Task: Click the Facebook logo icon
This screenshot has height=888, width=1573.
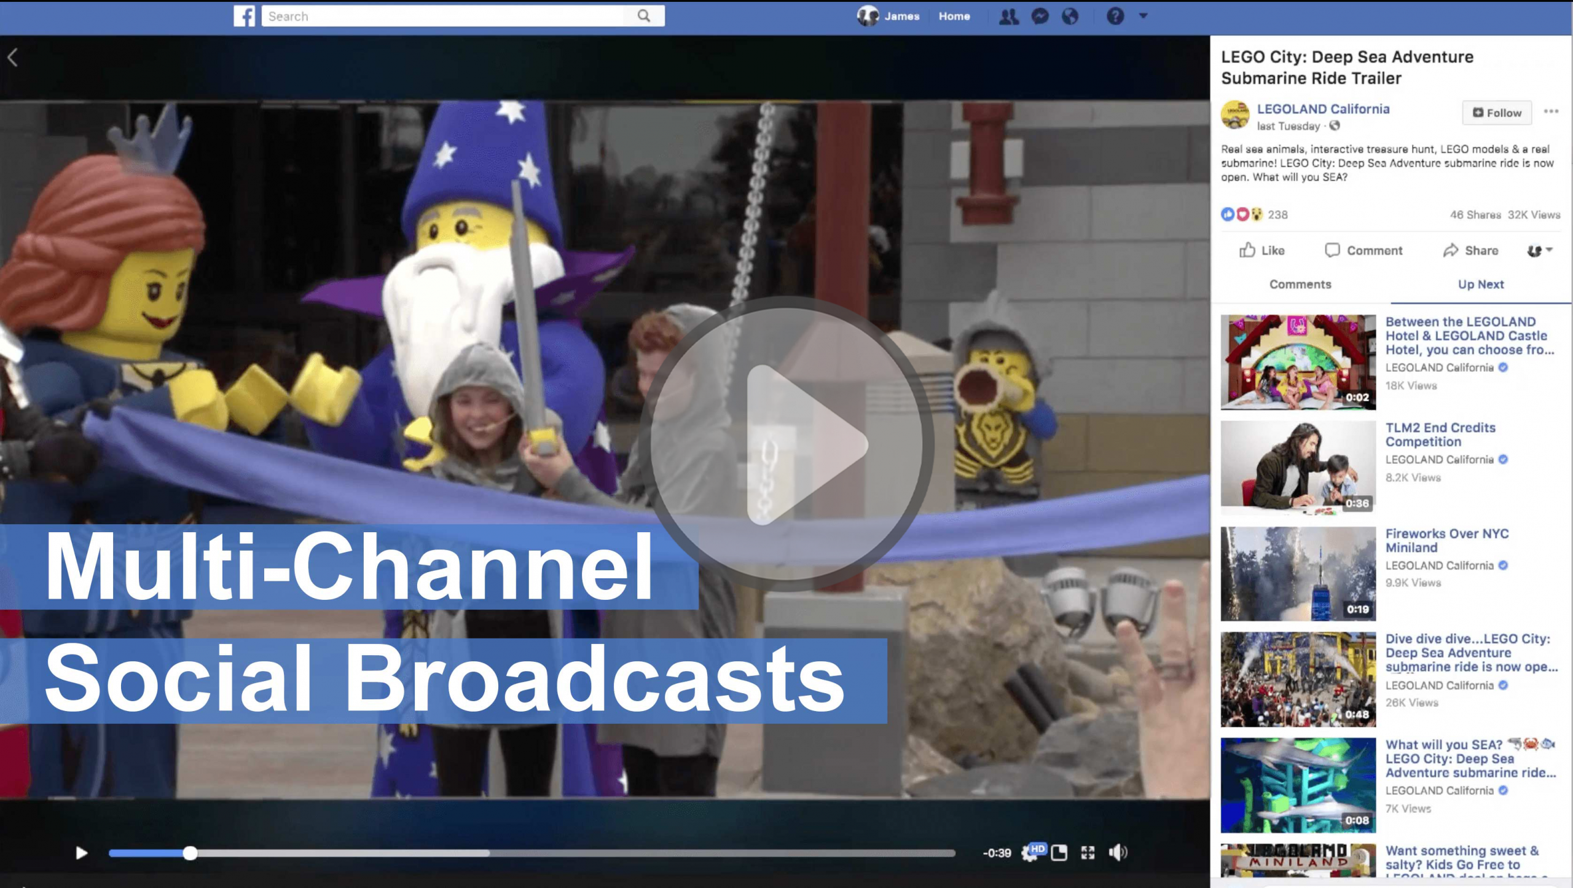Action: click(x=244, y=16)
